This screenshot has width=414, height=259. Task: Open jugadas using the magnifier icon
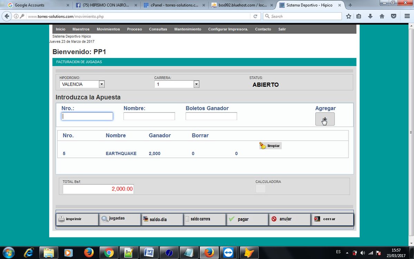[105, 219]
